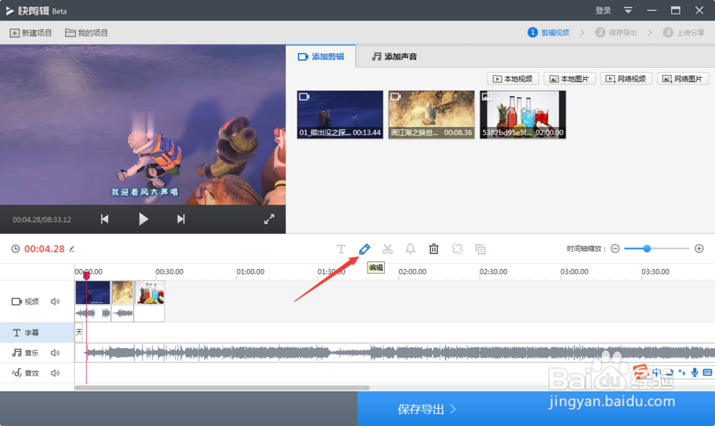The width and height of the screenshot is (715, 426).
Task: Click the music track label
Action: click(x=26, y=353)
